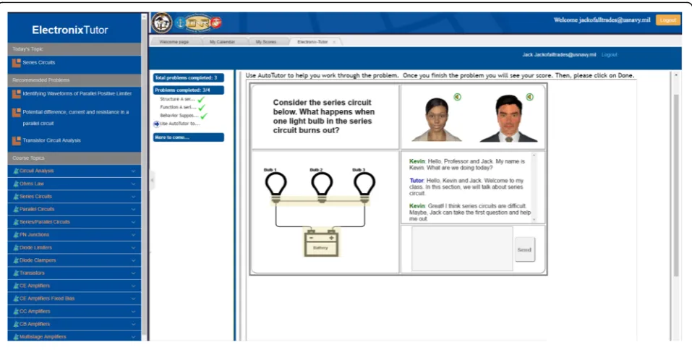The height and width of the screenshot is (350, 692).
Task: Click Bulb 2 in the circuit diagram
Action: tap(322, 187)
